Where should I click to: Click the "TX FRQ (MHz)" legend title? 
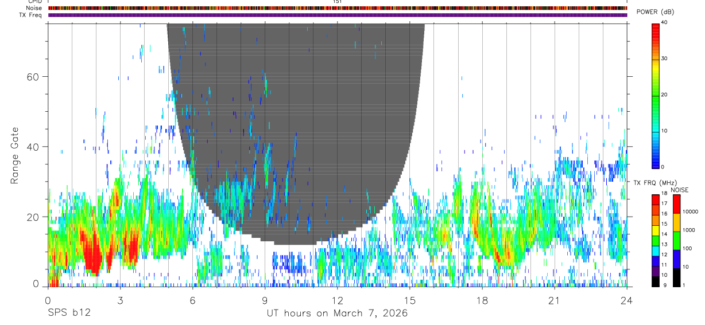[x=656, y=183]
